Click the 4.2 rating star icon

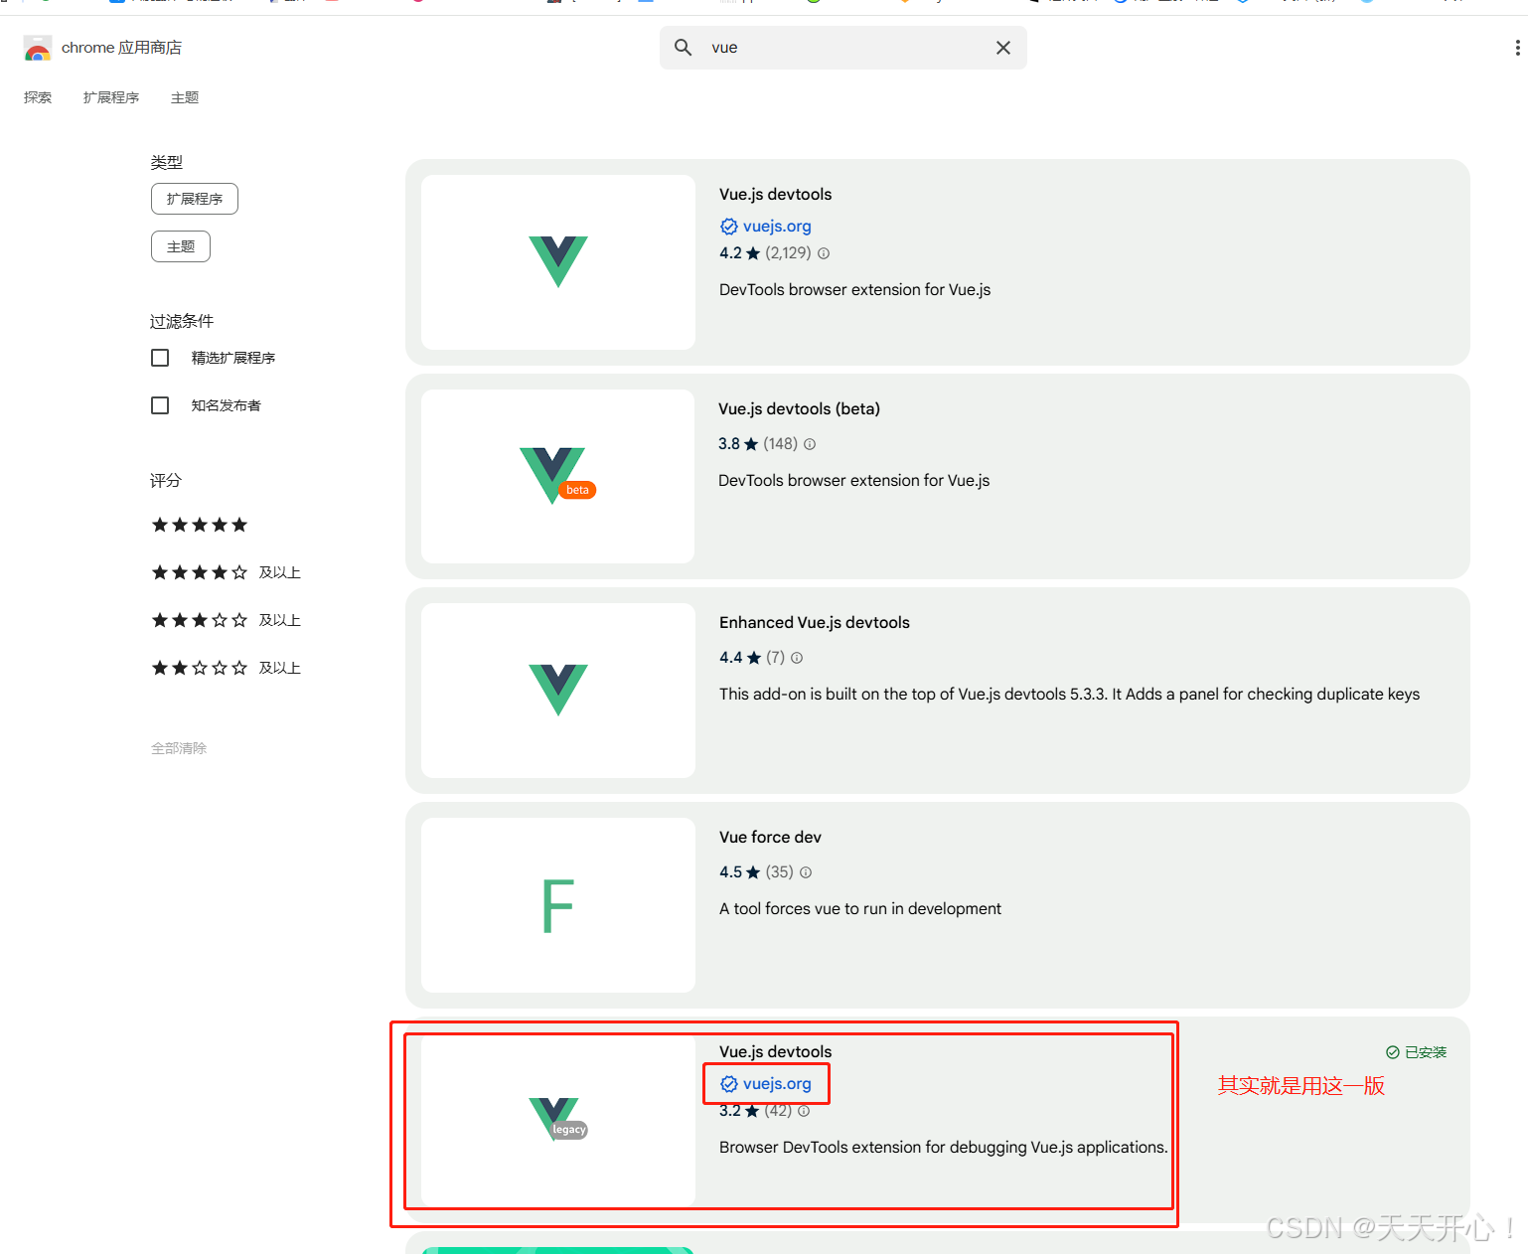coord(753,253)
